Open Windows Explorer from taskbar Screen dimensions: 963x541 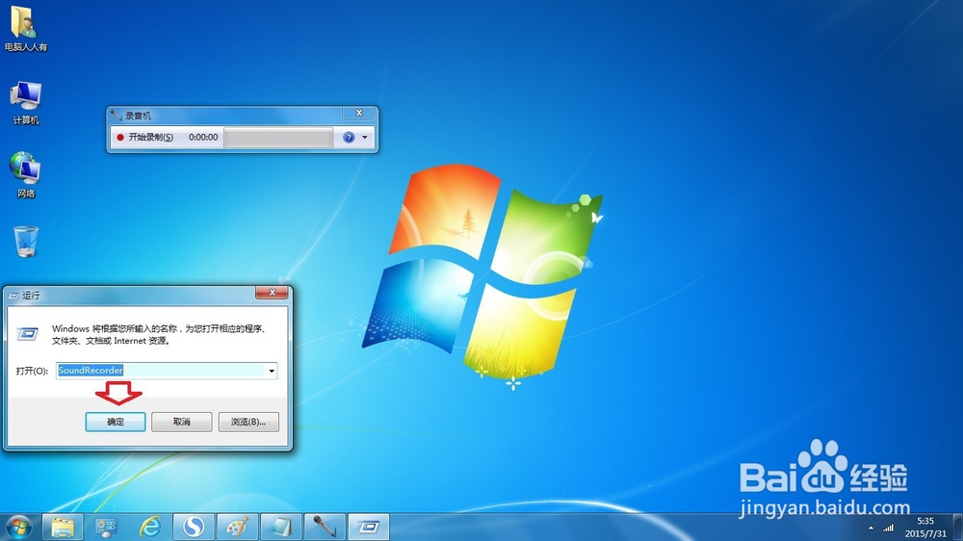pyautogui.click(x=62, y=527)
